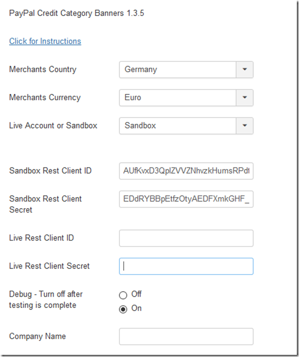
Task: Open the Click for Instructions link
Action: [x=45, y=41]
